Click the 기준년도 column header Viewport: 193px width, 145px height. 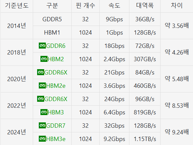click(17, 6)
